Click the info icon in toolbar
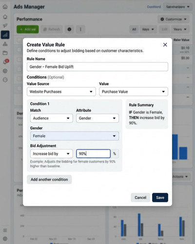Screen dimensions: 195x244 [x=69, y=29]
